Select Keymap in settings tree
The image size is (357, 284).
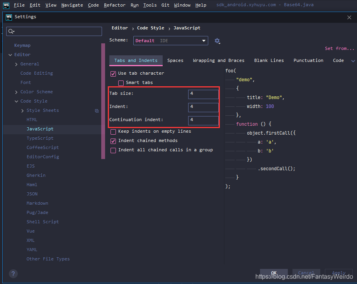click(x=22, y=45)
